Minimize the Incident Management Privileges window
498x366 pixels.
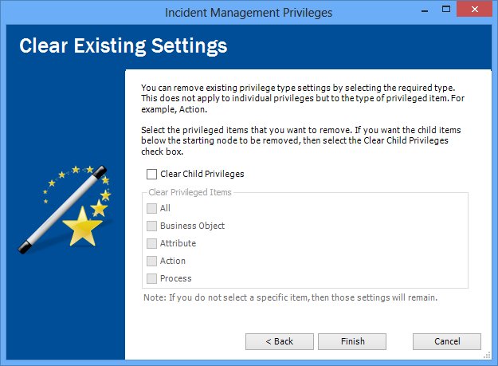click(x=425, y=11)
